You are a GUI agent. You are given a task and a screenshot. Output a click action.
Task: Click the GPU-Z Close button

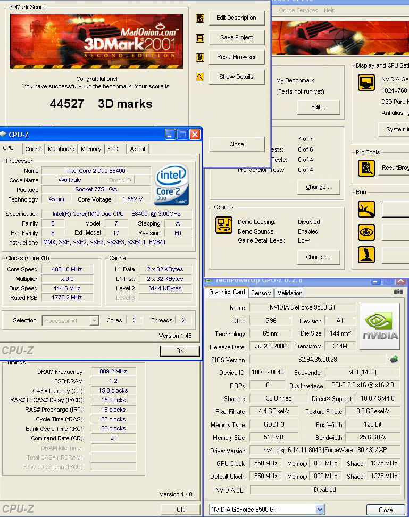386,510
